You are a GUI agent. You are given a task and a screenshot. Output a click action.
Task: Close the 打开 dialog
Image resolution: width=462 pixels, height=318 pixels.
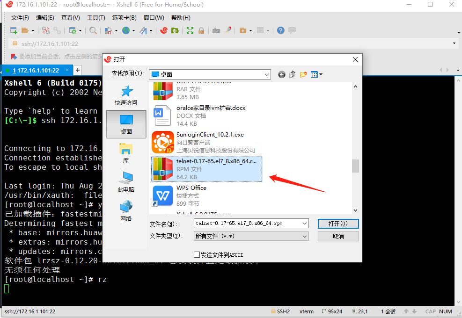coord(355,59)
